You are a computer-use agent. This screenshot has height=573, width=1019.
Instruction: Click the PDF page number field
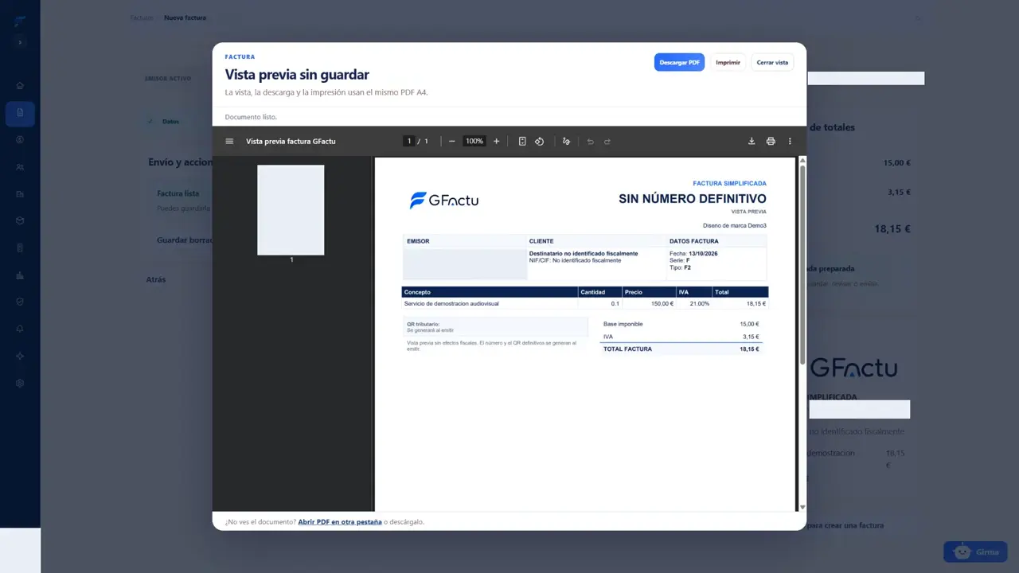point(409,142)
